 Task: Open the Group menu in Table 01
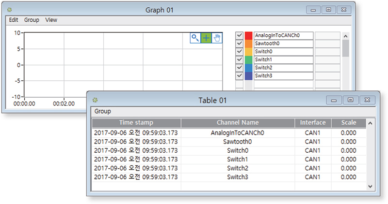[103, 111]
